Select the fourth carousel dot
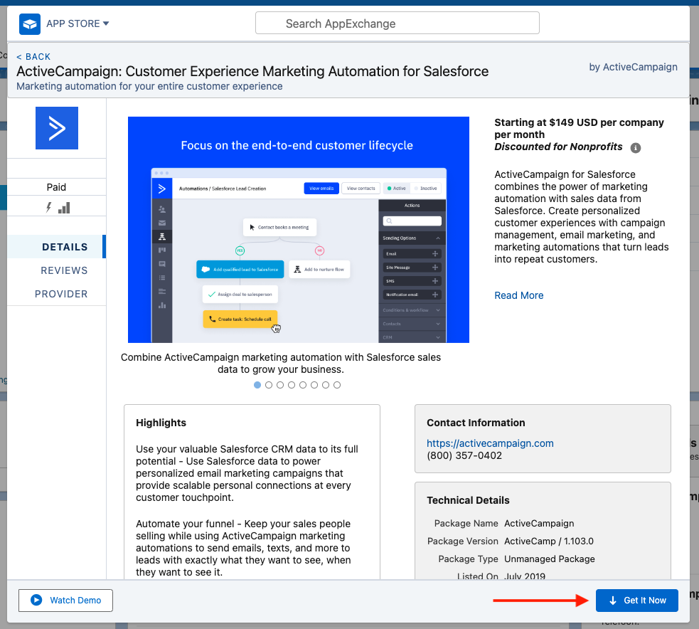This screenshot has width=699, height=629. click(x=292, y=385)
